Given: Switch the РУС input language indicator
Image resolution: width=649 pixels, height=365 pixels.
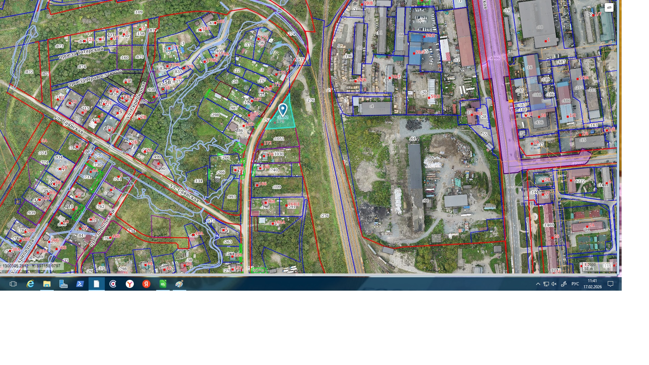Looking at the screenshot, I should 575,284.
